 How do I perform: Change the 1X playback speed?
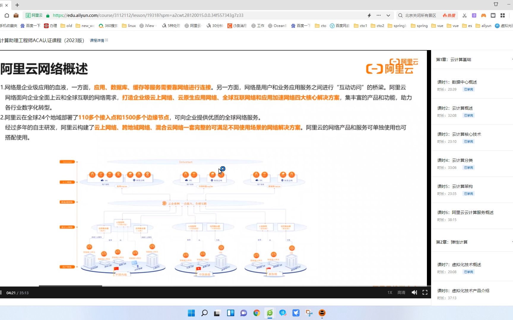click(x=390, y=292)
